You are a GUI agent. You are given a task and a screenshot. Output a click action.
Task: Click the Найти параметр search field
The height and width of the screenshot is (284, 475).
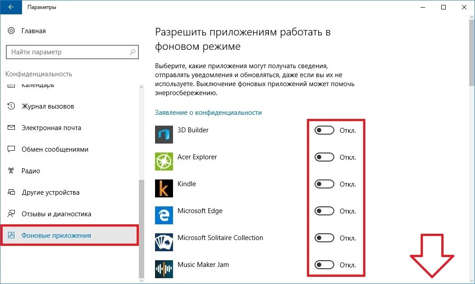click(72, 52)
